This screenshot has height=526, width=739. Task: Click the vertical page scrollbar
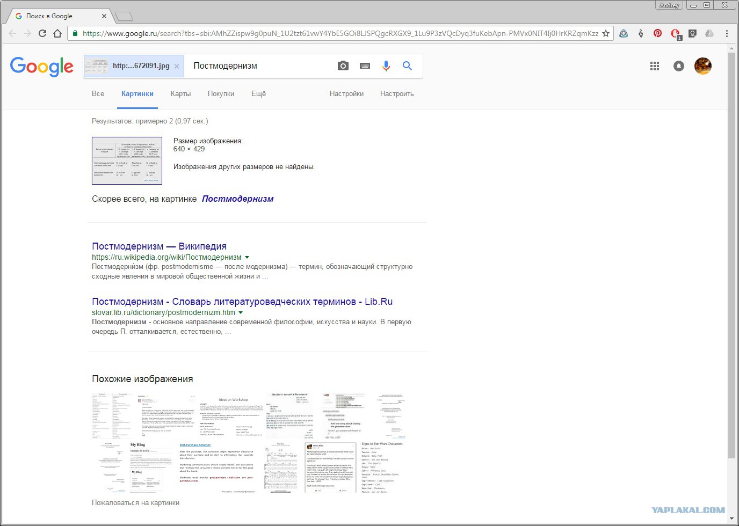pos(731,255)
